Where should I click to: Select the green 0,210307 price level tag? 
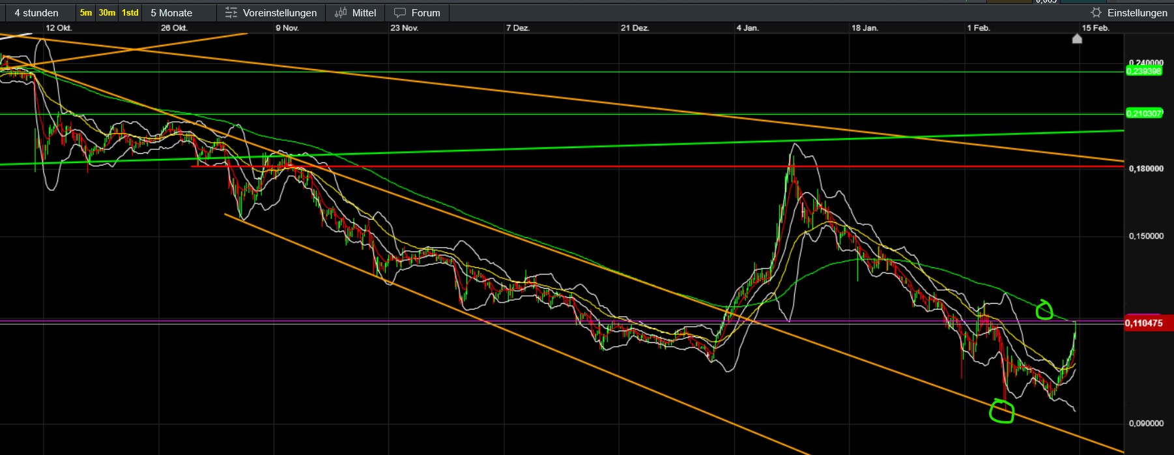[1143, 113]
